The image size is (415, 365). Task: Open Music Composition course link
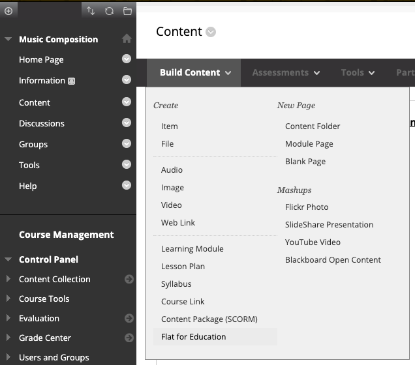[x=59, y=39]
